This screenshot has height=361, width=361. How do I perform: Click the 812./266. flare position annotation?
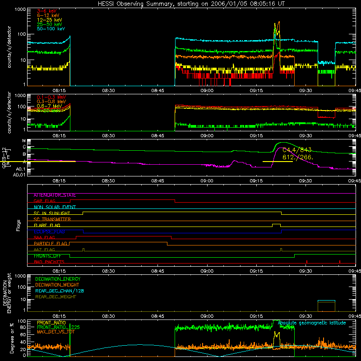click(298, 157)
